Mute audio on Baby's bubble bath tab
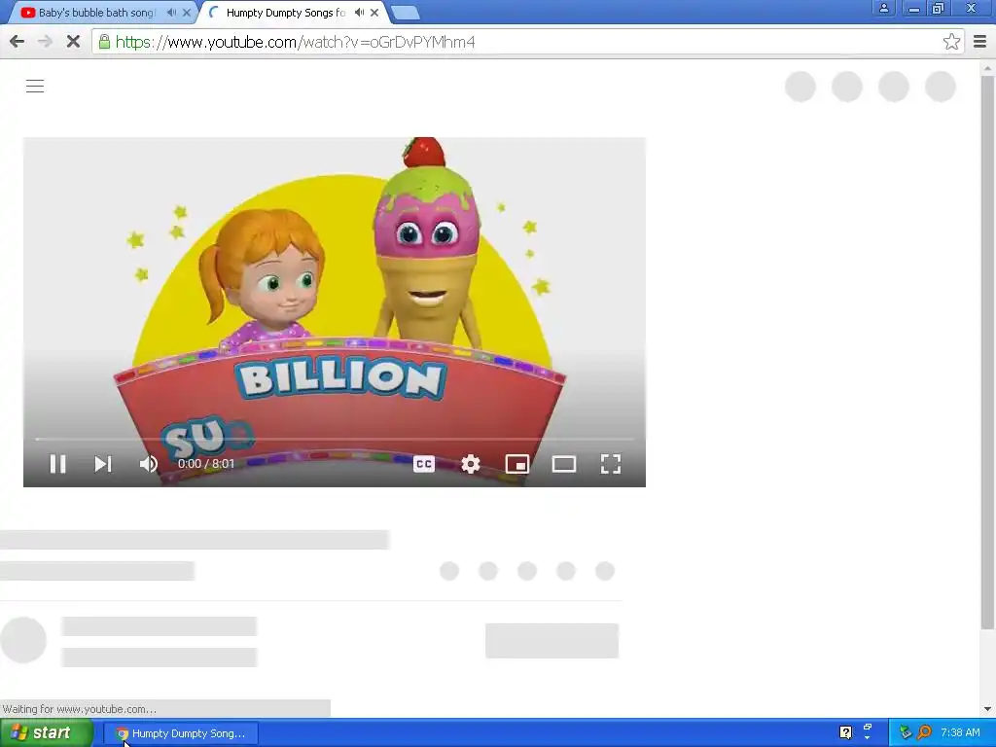Viewport: 996px width, 747px height. 171,13
